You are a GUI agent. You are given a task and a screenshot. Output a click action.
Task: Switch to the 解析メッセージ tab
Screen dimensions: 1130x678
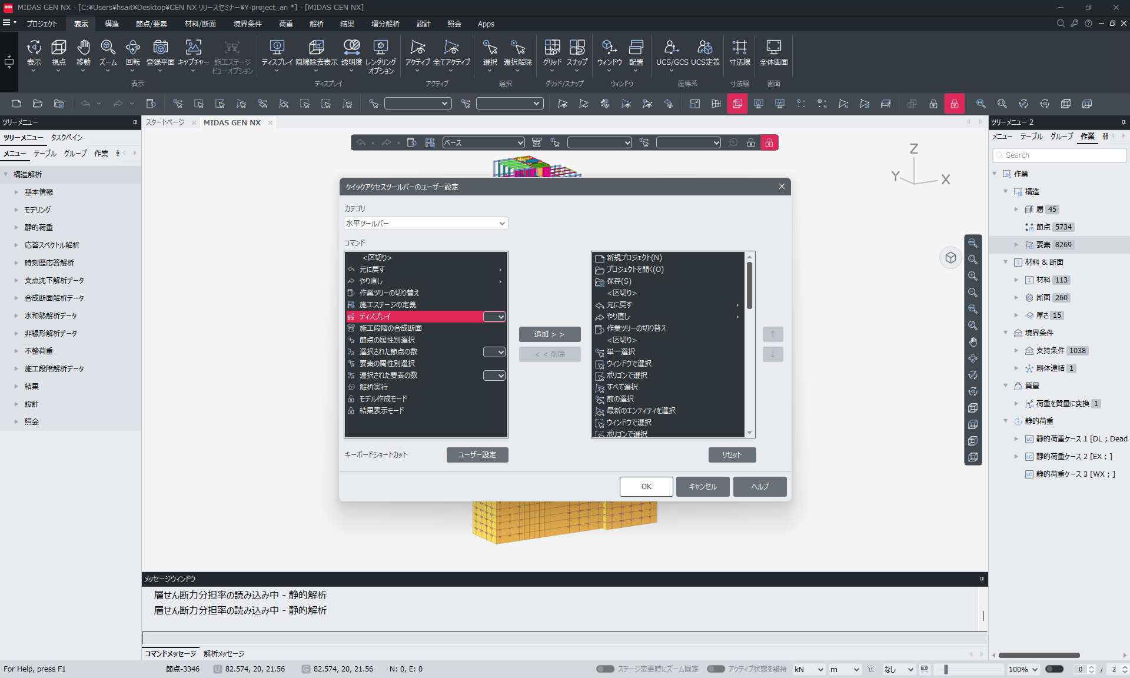(x=224, y=654)
